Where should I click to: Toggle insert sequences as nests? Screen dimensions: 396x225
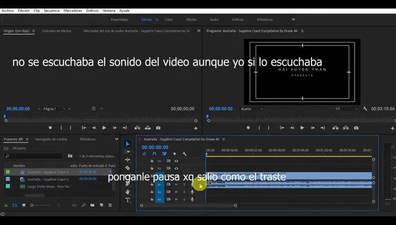144,154
